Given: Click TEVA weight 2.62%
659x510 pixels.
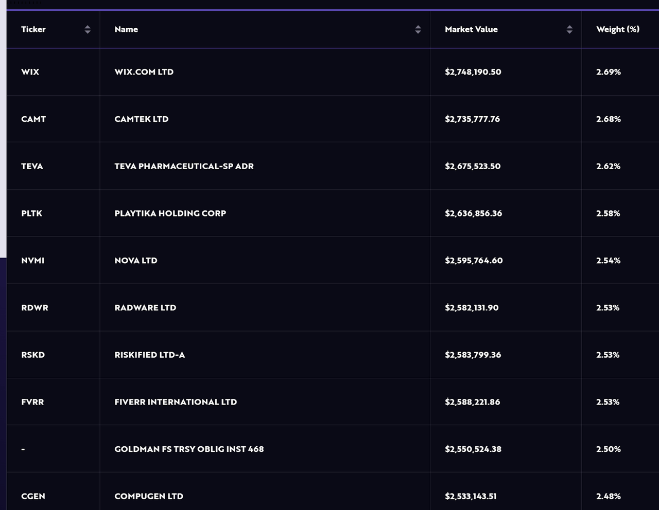Looking at the screenshot, I should tap(608, 166).
